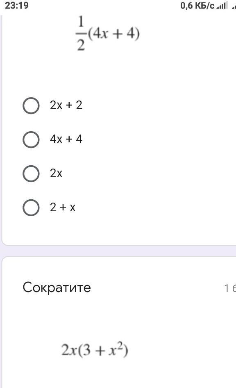Click the answer label 4x + 4
The width and height of the screenshot is (236, 388).
tap(66, 139)
